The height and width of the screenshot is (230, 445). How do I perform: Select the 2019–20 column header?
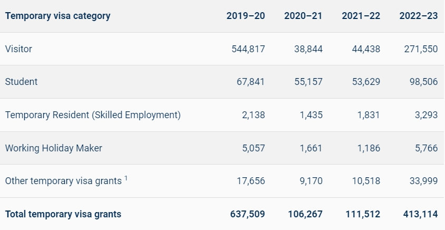(x=246, y=16)
